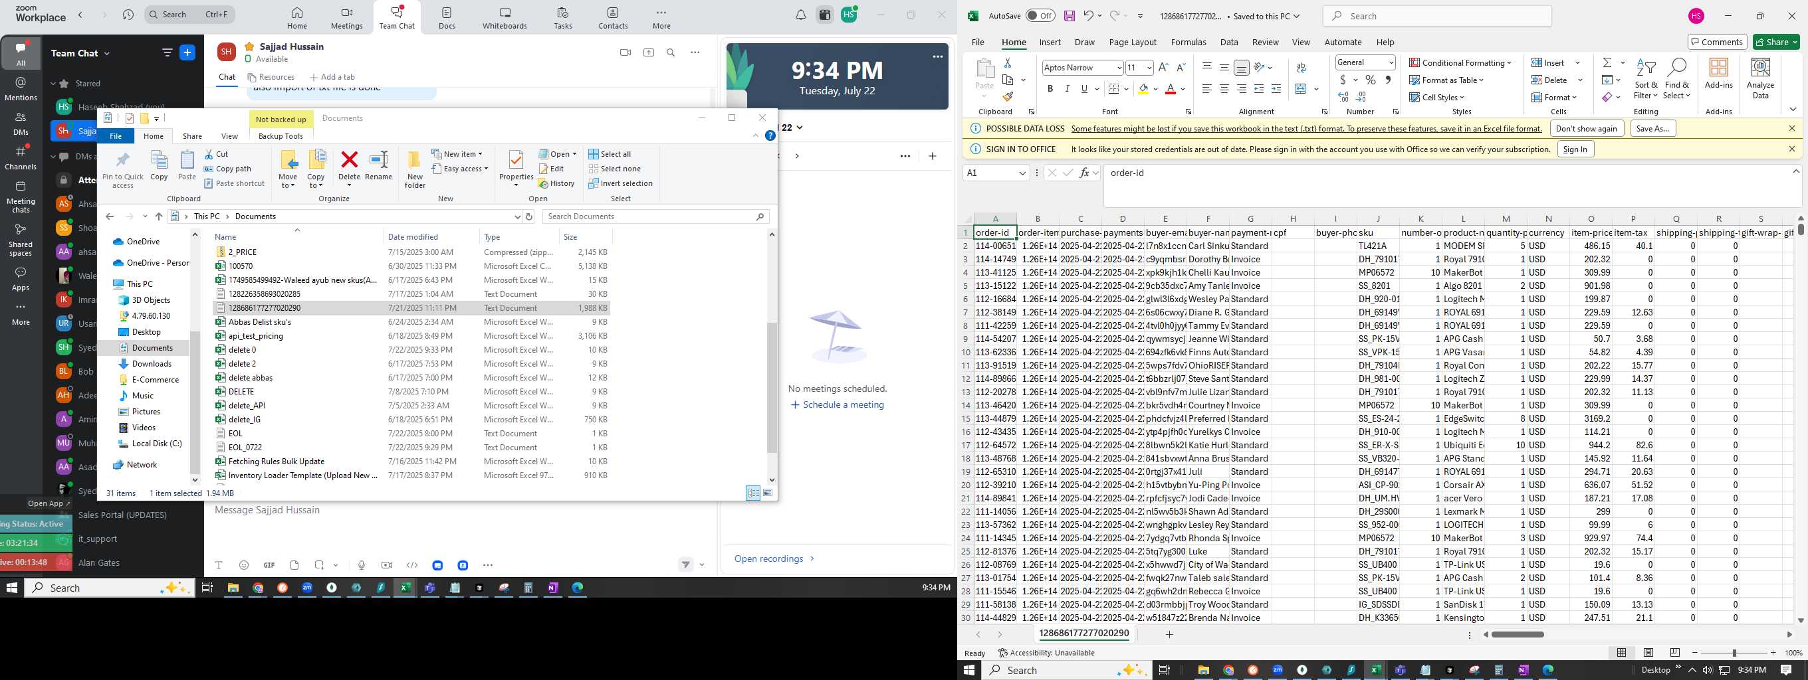Toggle Underline formatting in Excel

point(1084,89)
